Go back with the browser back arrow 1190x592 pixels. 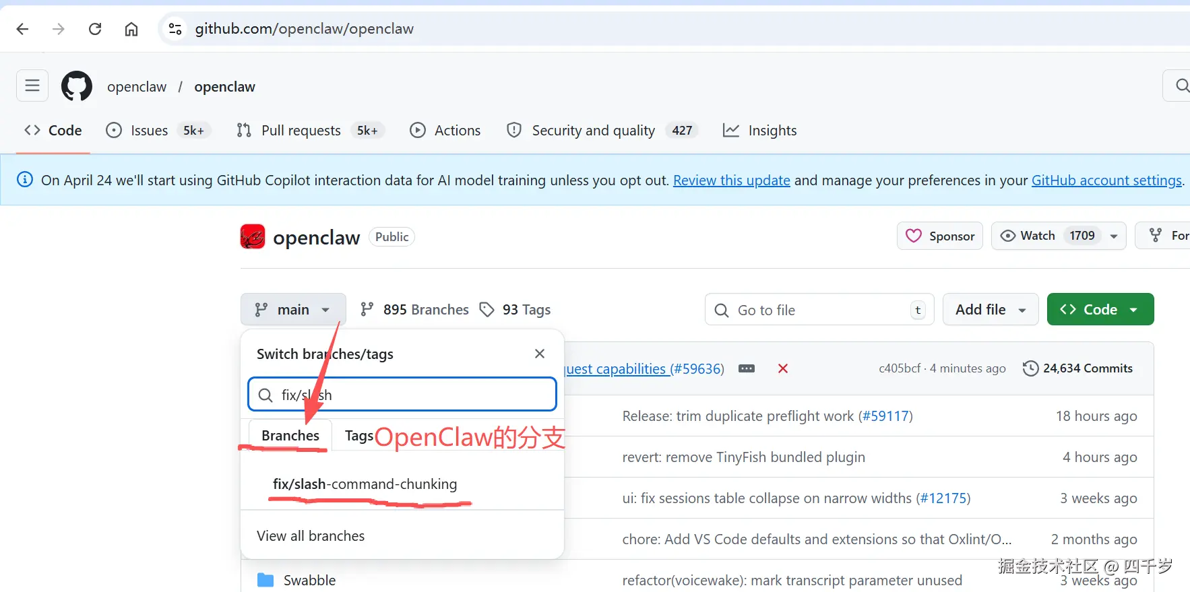(22, 29)
